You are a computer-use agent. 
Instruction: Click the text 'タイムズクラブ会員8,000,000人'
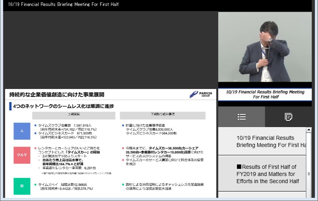(x=149, y=129)
